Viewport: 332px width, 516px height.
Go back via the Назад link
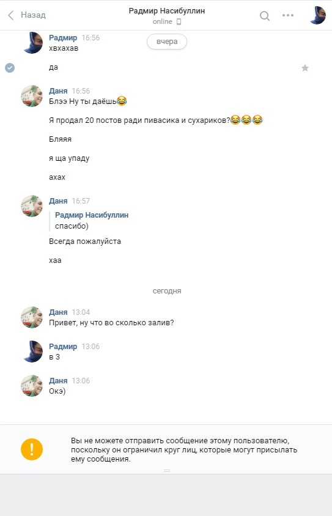tap(33, 15)
